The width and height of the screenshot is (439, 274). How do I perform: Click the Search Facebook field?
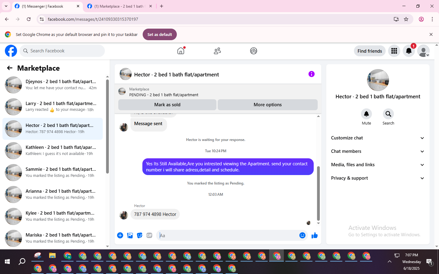pos(62,51)
